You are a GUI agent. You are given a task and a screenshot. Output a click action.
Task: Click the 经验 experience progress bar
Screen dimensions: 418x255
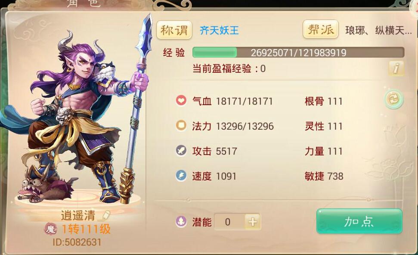coord(298,53)
